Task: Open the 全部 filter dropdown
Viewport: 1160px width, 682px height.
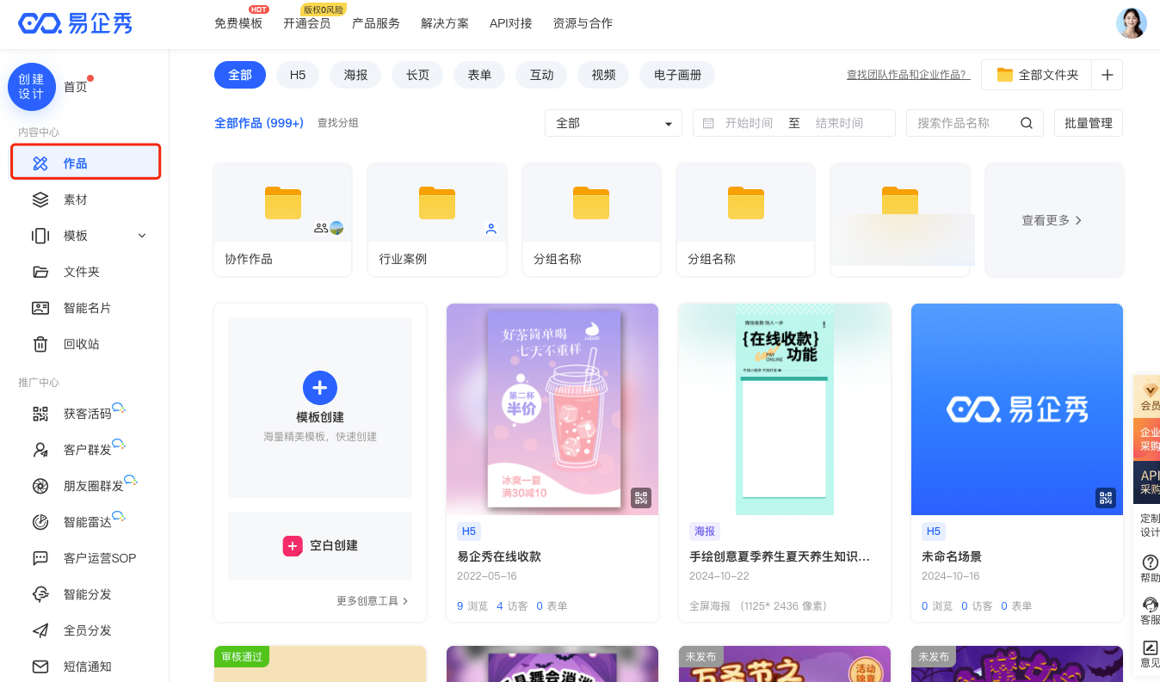Action: point(613,123)
